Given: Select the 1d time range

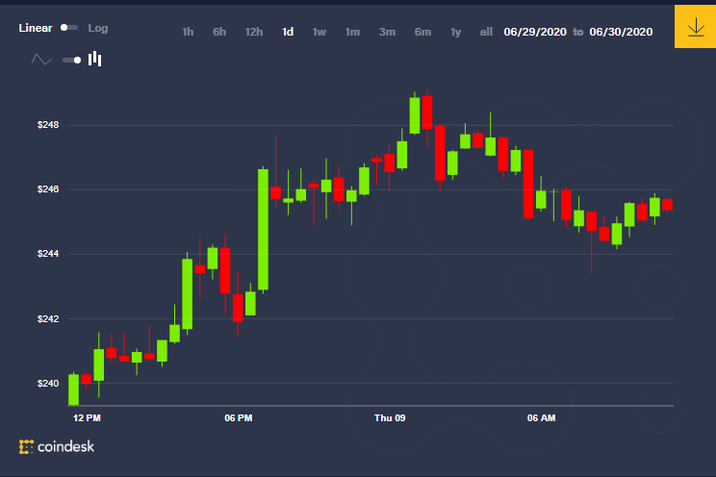Looking at the screenshot, I should click(288, 32).
